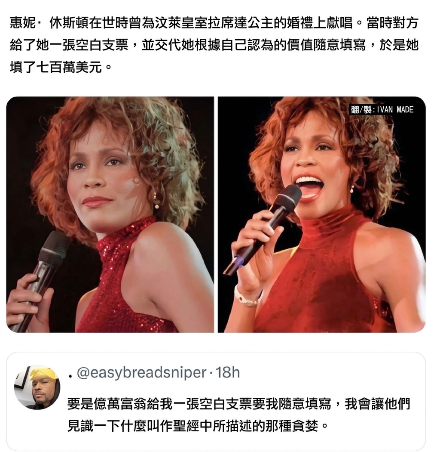Click the dot before the @easybreadsniper handle
This screenshot has width=440, height=452.
70,376
